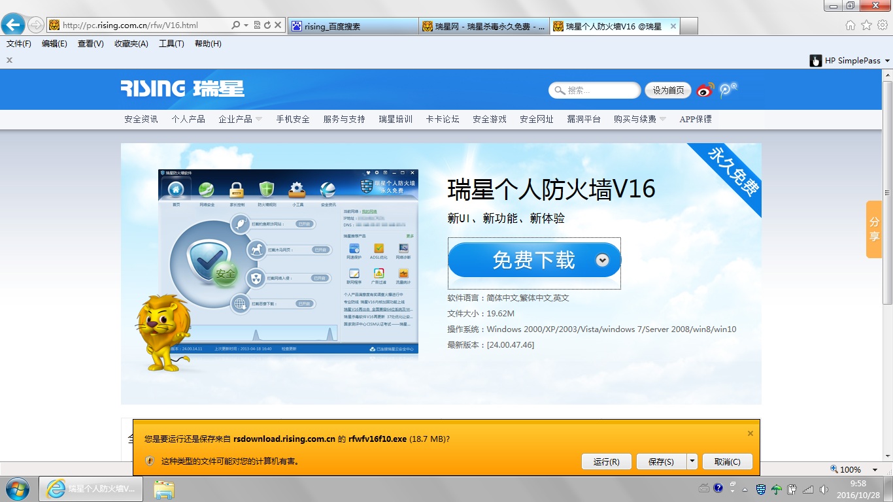Screen dimensions: 893x502
Task: Open the Windows Explorer folder in the taskbar
Action: 163,489
